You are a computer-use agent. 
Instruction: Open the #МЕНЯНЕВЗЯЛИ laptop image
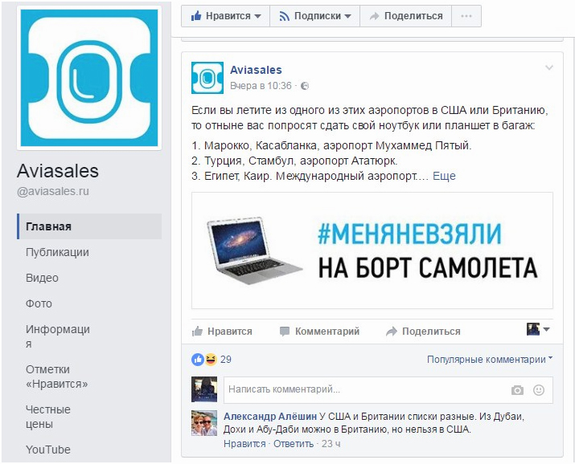[372, 250]
